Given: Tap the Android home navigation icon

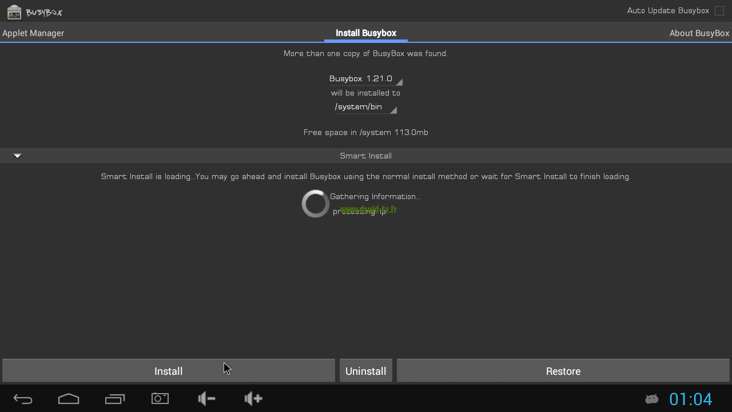Looking at the screenshot, I should (69, 399).
